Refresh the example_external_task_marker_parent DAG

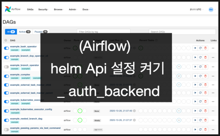point(200,93)
